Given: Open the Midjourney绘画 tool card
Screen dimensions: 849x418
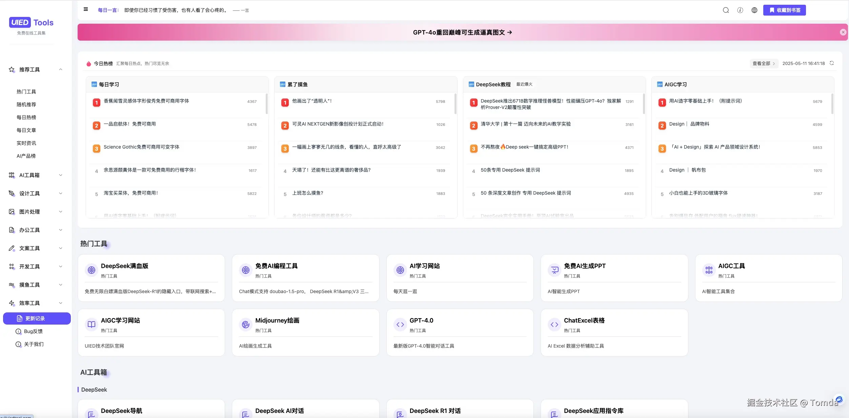Looking at the screenshot, I should (x=305, y=332).
